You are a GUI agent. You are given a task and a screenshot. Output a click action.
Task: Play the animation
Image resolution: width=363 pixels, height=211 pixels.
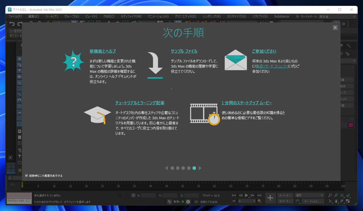coord(246,195)
